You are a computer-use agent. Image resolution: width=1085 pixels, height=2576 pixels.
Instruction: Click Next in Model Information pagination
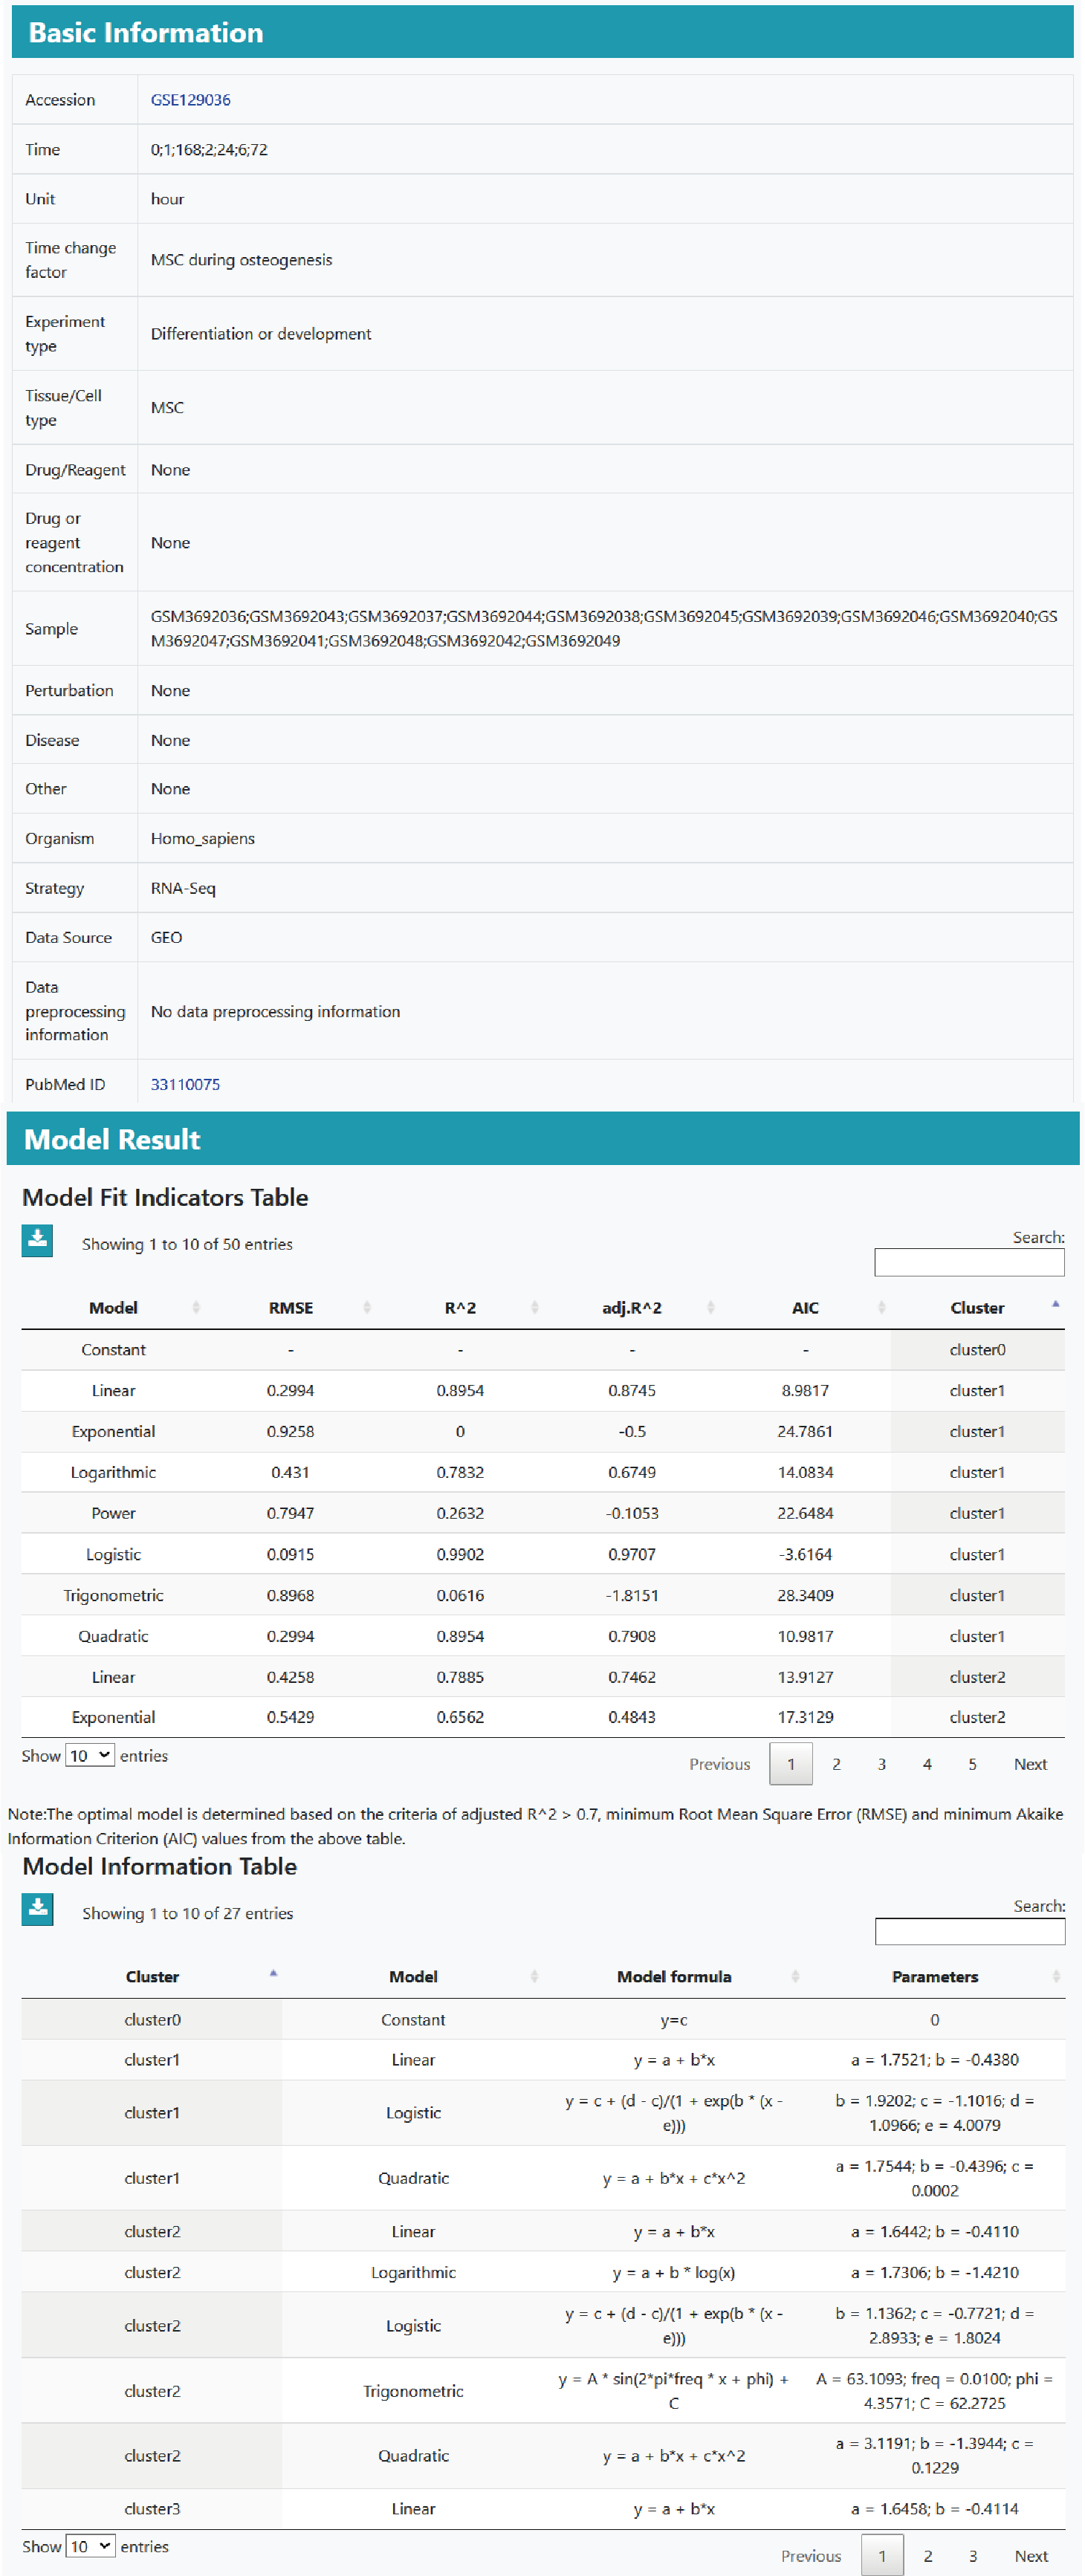[1031, 2555]
